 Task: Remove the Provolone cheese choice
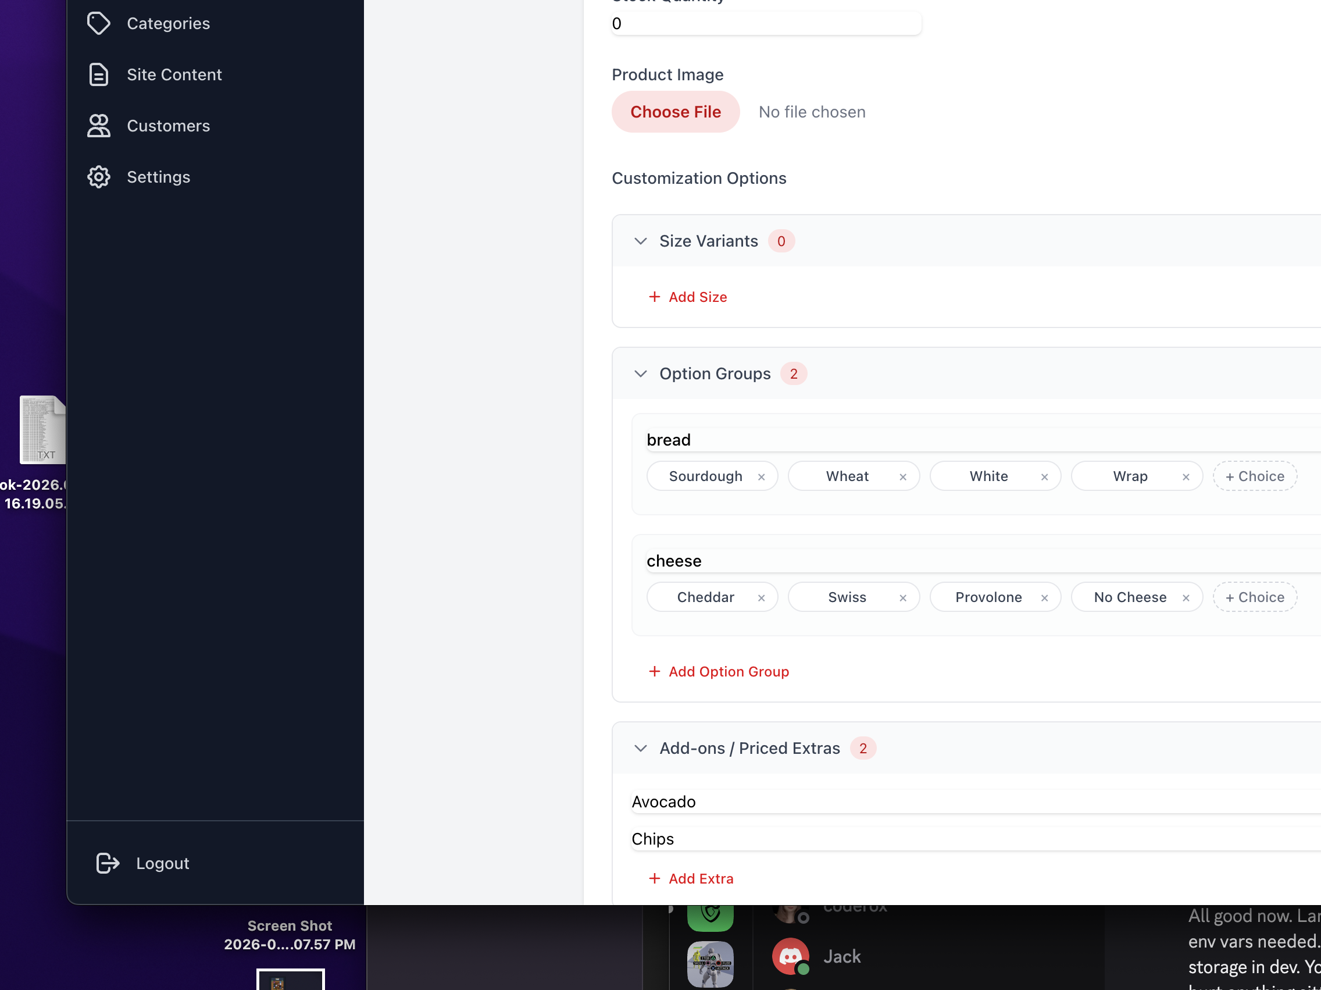1044,598
